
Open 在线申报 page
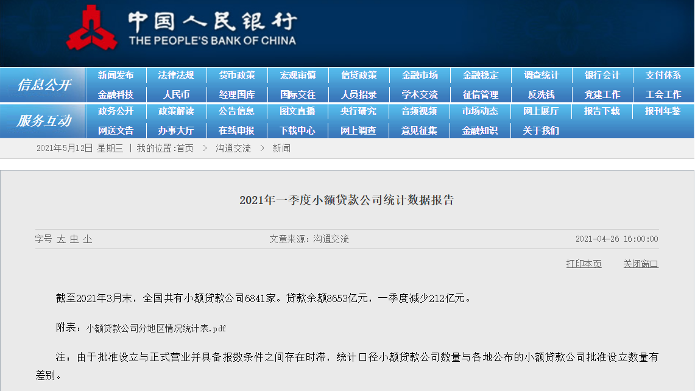coord(237,131)
